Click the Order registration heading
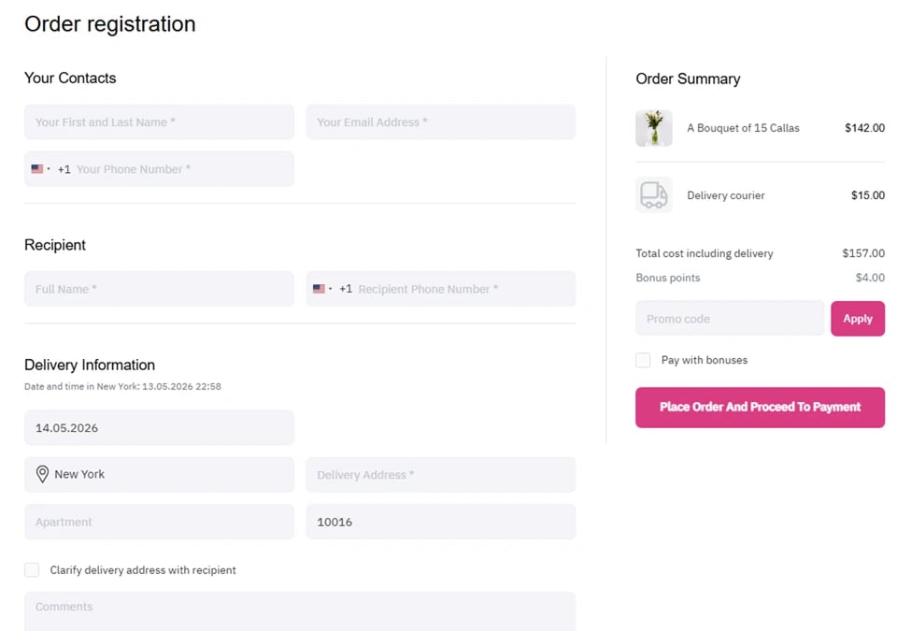The image size is (911, 631). 110,23
